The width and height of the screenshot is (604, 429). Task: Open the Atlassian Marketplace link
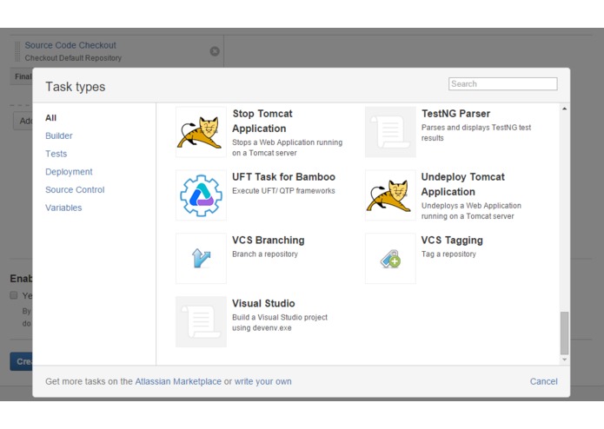(178, 381)
